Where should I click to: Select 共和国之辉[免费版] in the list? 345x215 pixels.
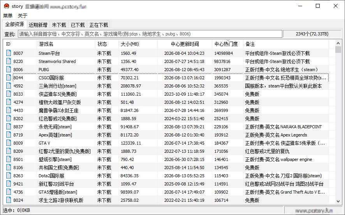click(x=59, y=168)
